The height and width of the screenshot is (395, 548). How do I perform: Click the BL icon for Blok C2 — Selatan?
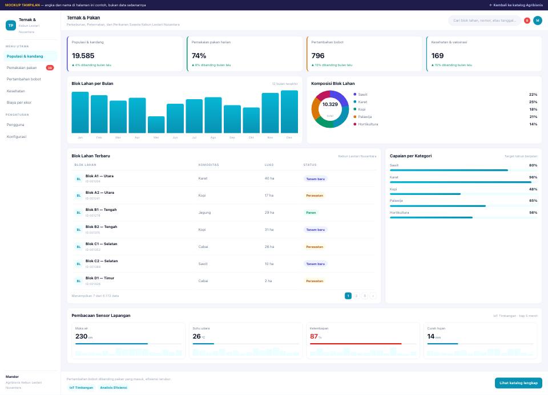(79, 264)
